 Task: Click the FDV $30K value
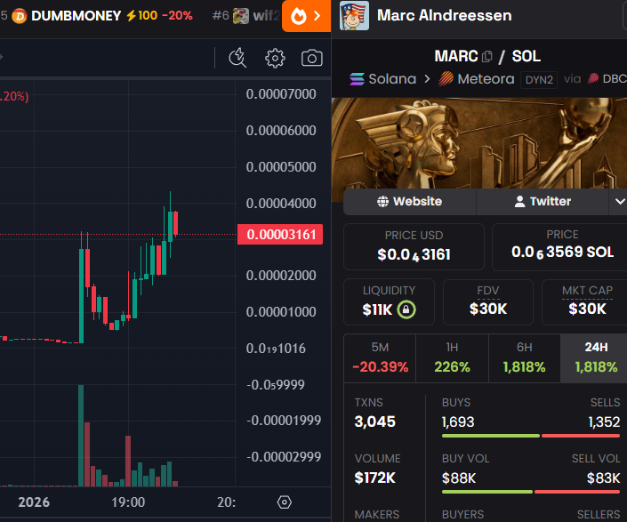(488, 309)
